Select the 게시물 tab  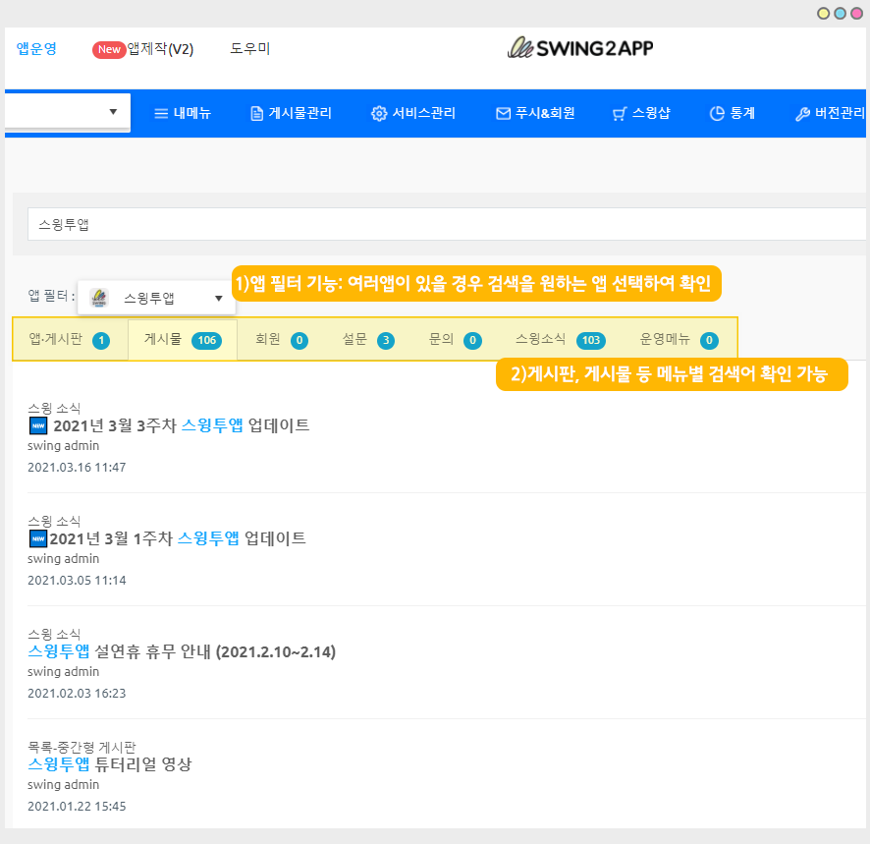pyautogui.click(x=182, y=340)
